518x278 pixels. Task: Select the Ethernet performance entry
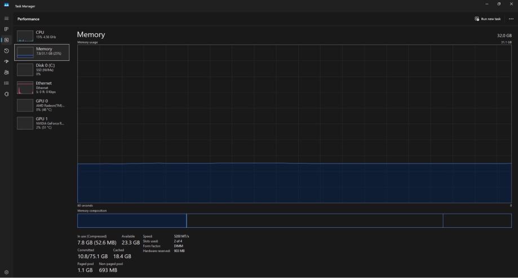42,87
